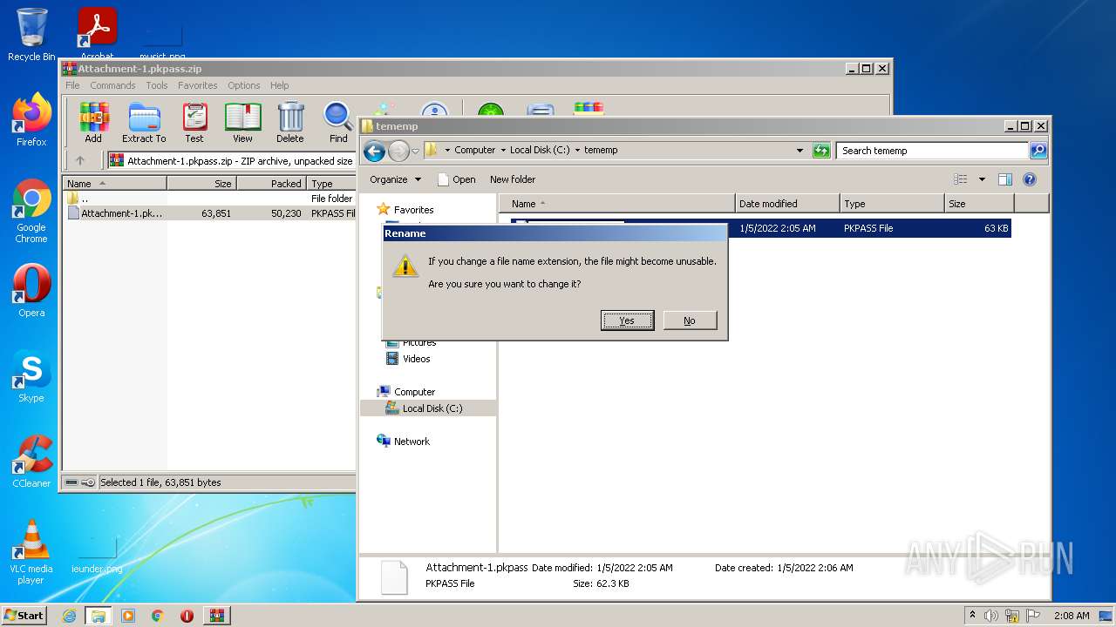The image size is (1116, 627).
Task: Click the volume tray icon
Action: (991, 616)
